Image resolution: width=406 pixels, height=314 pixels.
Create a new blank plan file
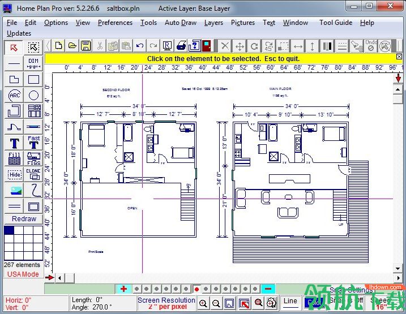coord(59,46)
